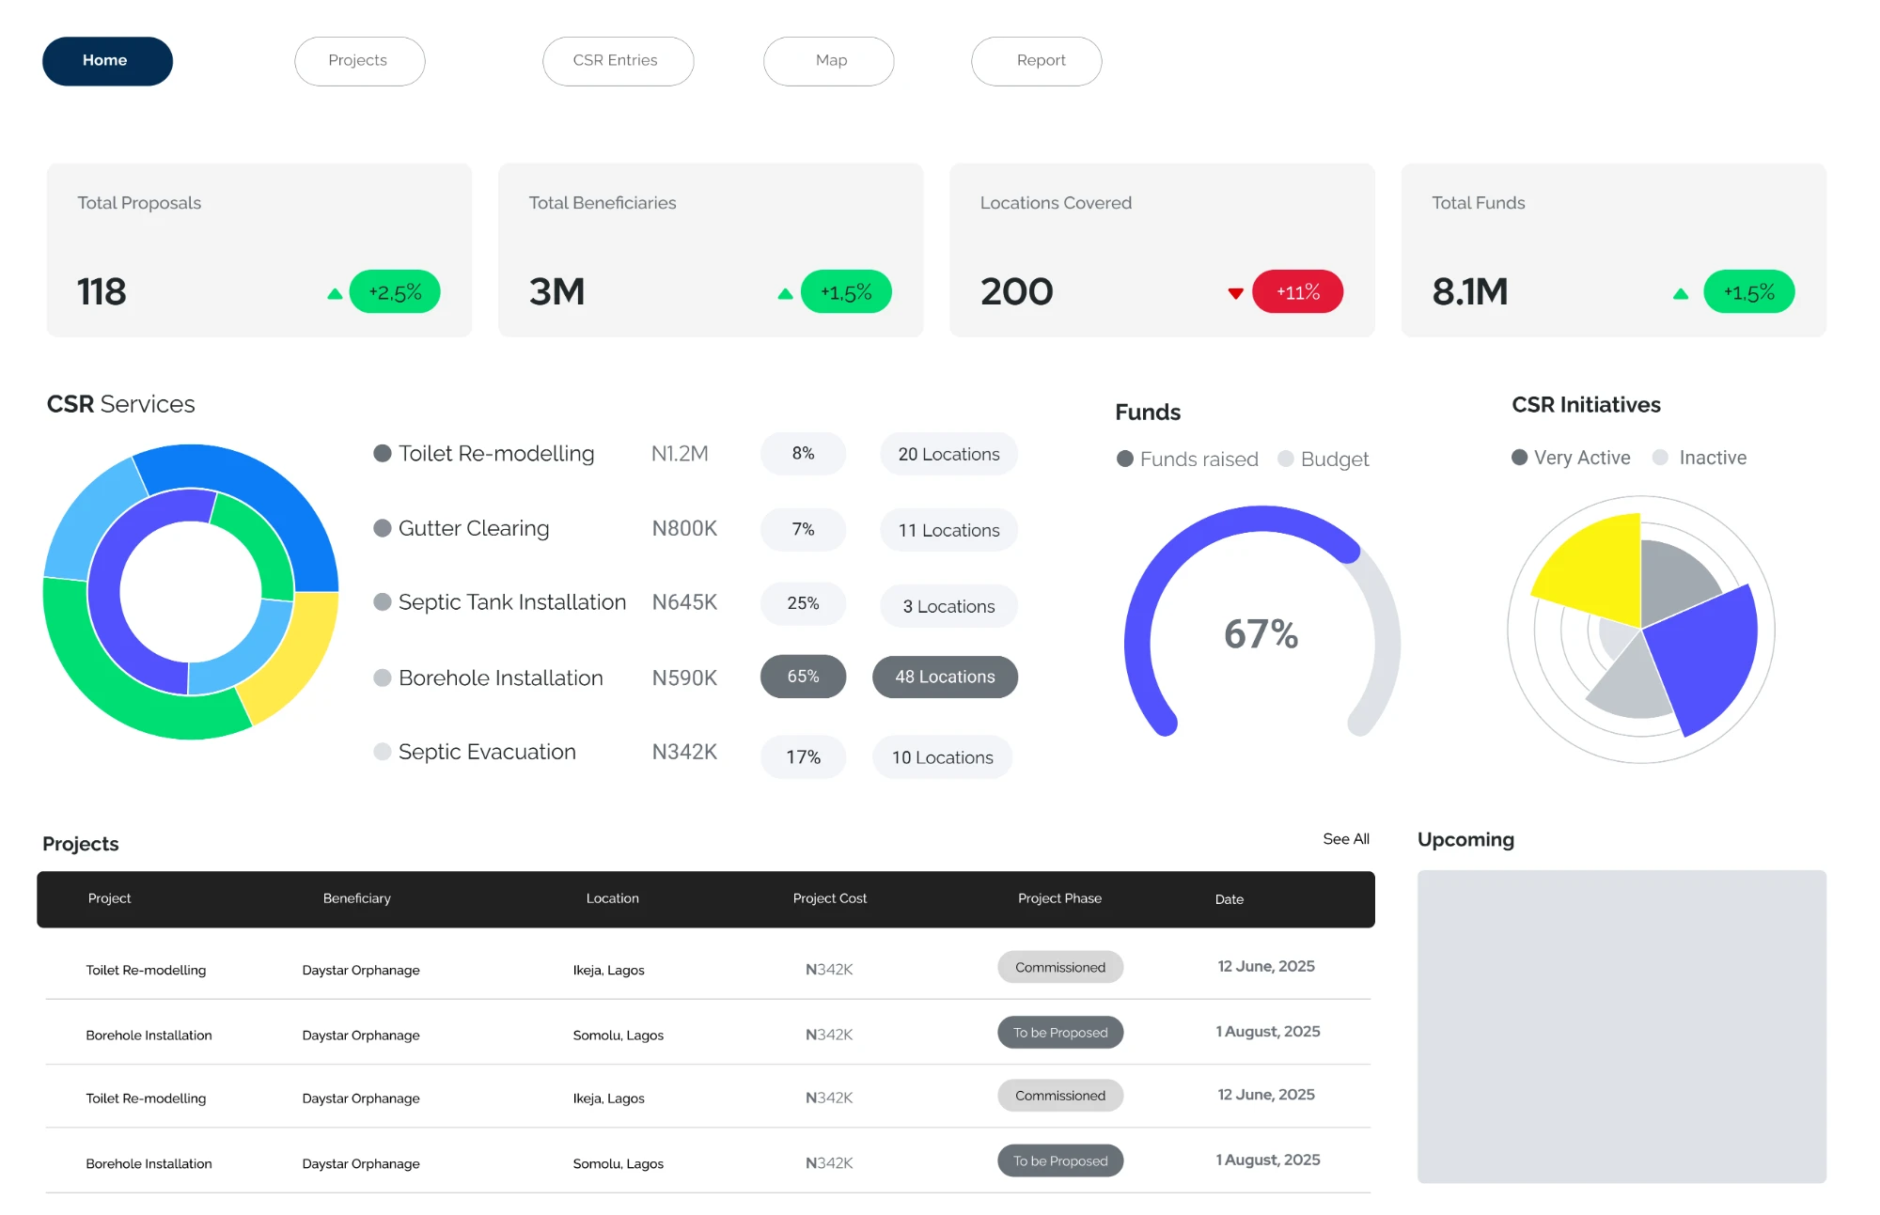1880x1215 pixels.
Task: Click the third row's Commissioned status badge
Action: pyautogui.click(x=1060, y=1096)
